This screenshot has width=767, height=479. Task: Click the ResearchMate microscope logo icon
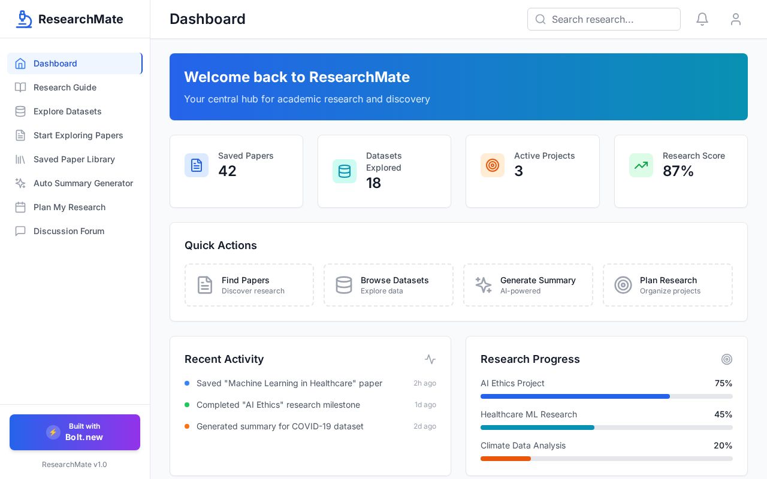tap(24, 19)
